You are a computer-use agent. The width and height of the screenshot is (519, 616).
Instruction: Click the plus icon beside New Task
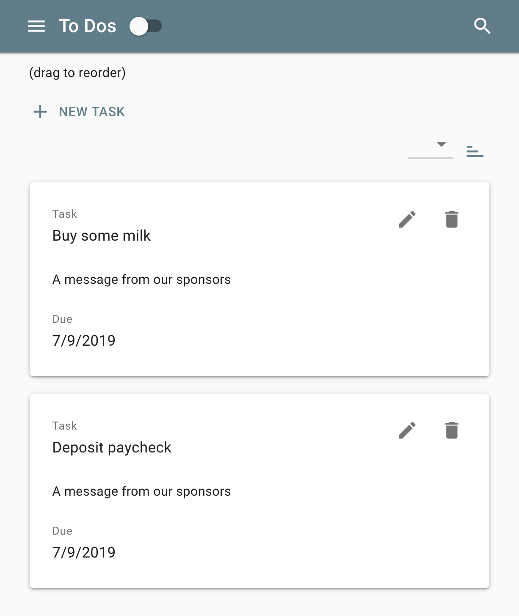(x=40, y=112)
